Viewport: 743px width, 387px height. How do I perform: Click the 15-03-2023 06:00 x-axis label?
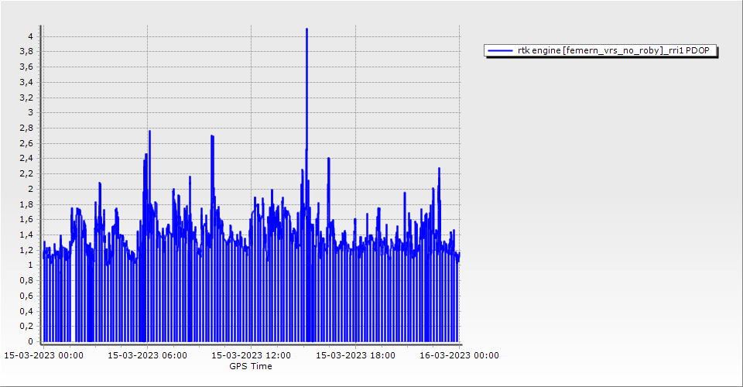(146, 356)
